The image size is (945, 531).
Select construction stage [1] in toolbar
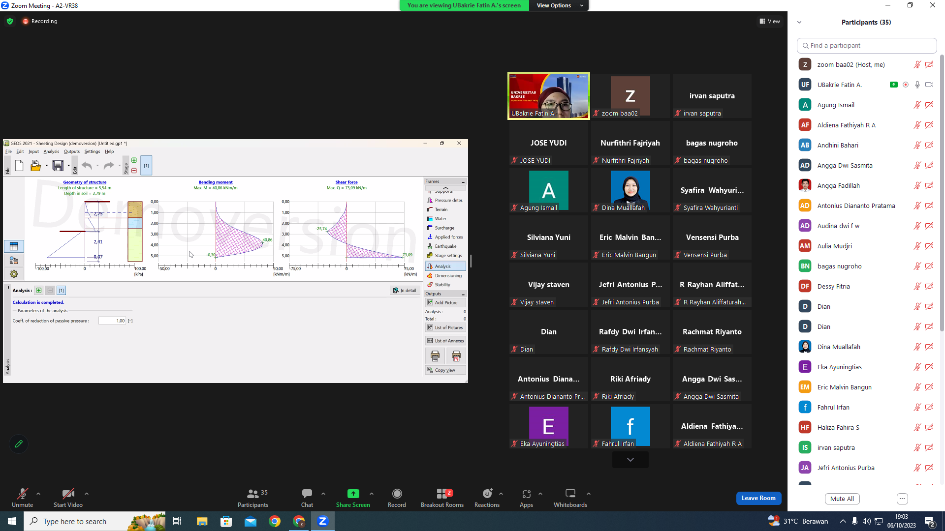146,166
